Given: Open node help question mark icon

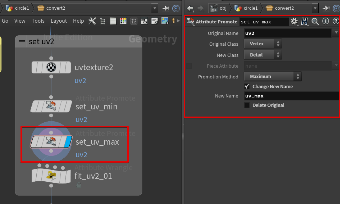Looking at the screenshot, I should (336, 21).
